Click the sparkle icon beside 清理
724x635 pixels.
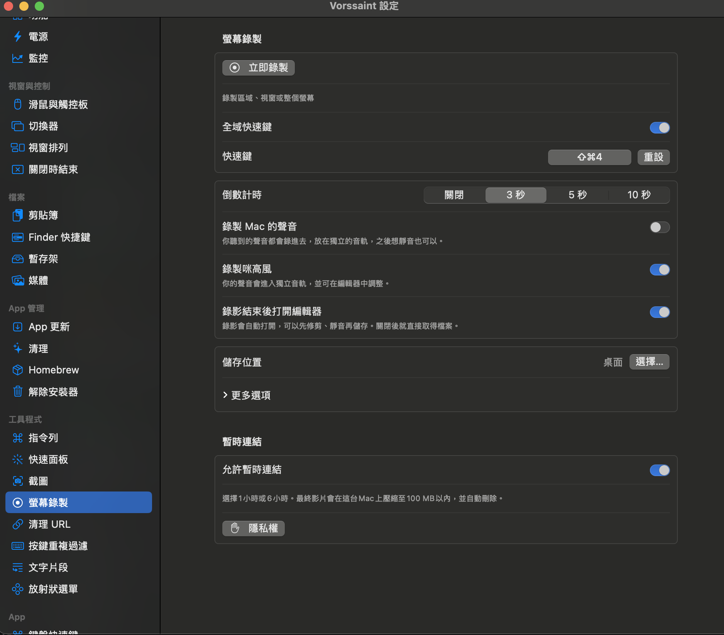click(x=18, y=348)
